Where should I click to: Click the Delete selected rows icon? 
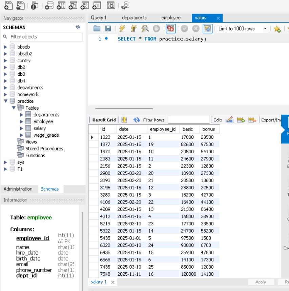click(252, 120)
